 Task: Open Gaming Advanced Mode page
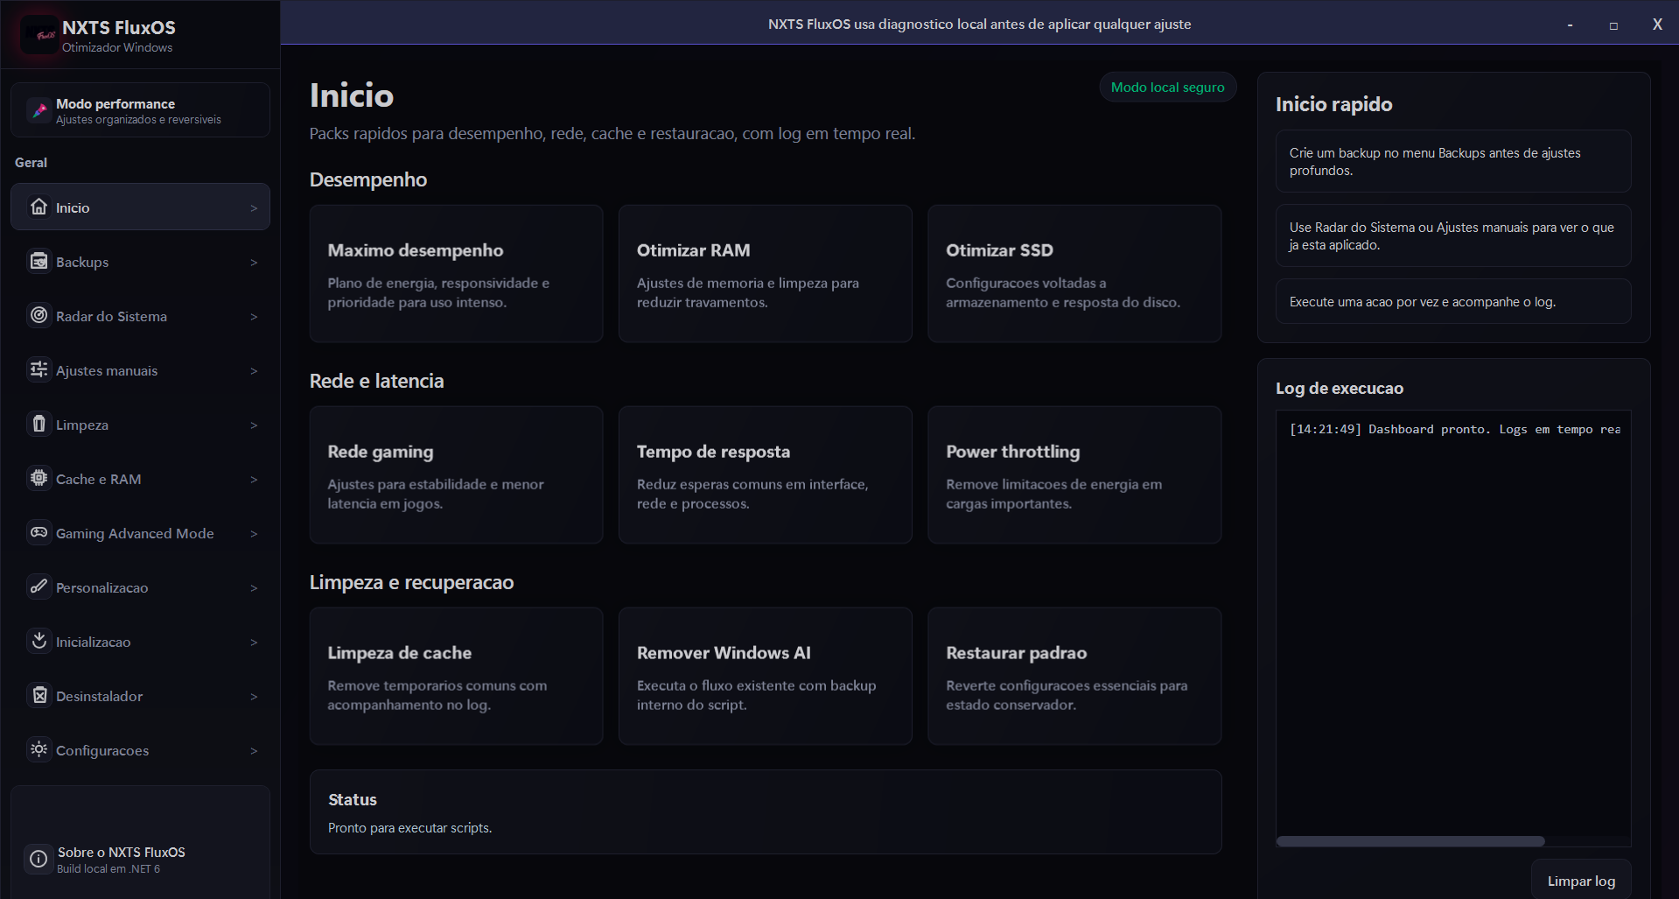(x=140, y=532)
